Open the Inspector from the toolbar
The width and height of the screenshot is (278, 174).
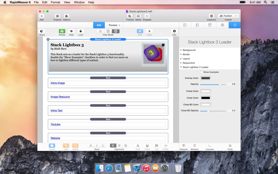tap(211, 16)
